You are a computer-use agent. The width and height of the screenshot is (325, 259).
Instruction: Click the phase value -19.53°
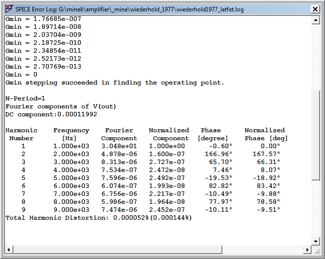[218, 178]
